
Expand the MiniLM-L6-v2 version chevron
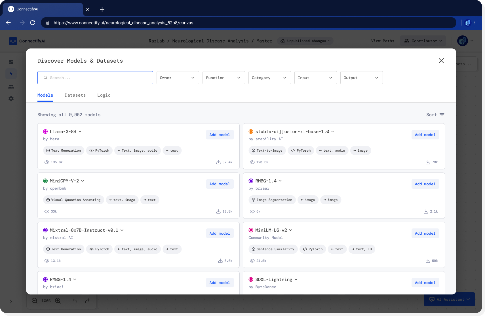point(291,230)
